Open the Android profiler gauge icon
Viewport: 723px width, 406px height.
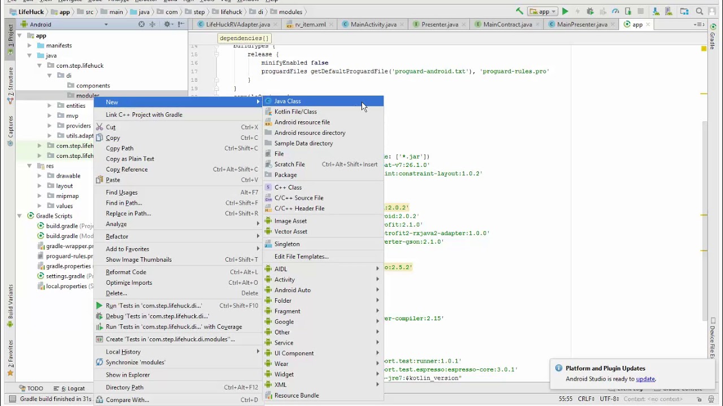pyautogui.click(x=615, y=11)
